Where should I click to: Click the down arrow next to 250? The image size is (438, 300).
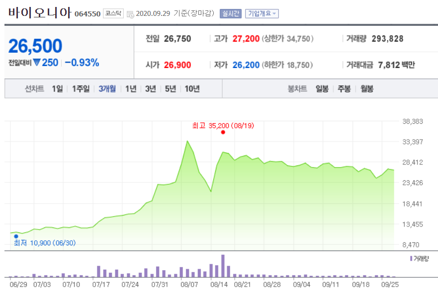point(37,62)
